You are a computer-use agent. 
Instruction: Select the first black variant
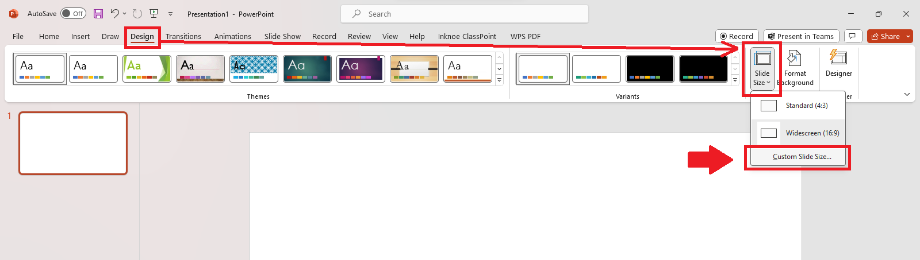click(x=650, y=69)
